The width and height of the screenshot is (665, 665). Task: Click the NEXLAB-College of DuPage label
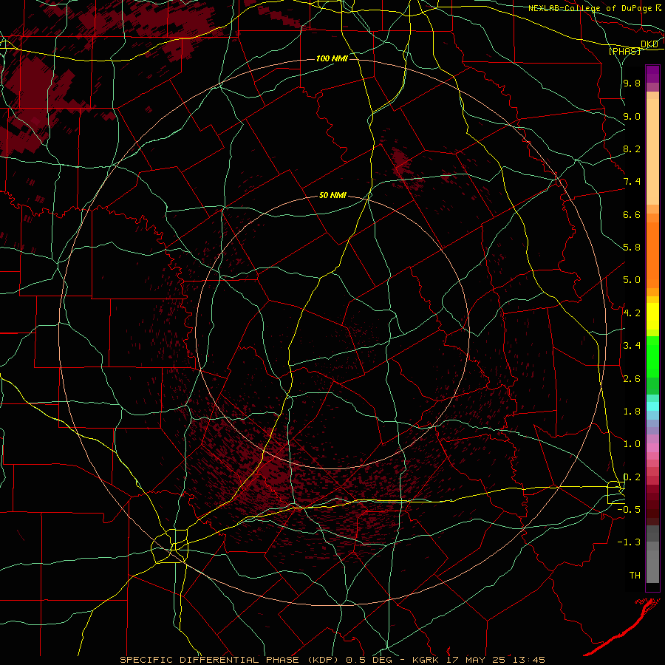point(590,8)
